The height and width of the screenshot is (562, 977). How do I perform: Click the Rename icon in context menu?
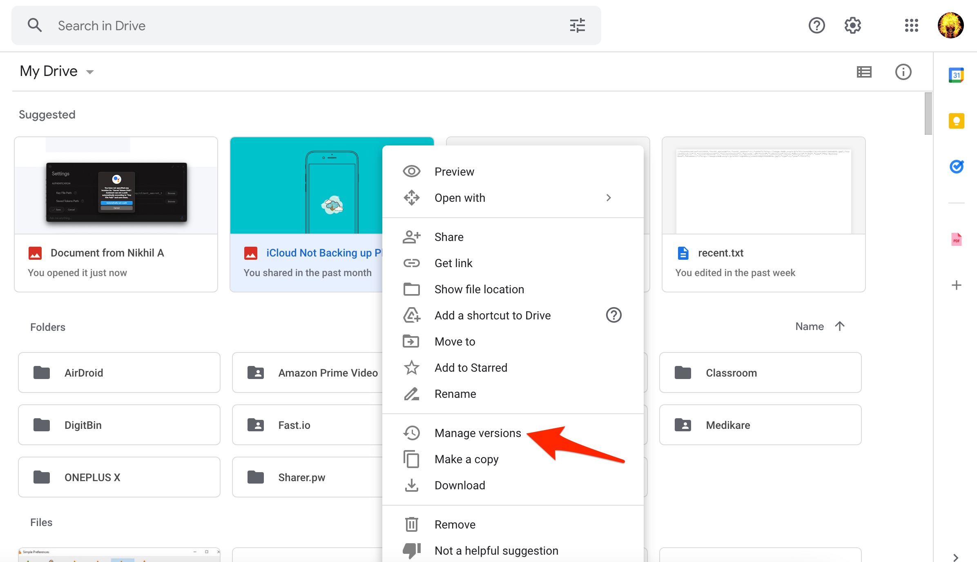(x=411, y=394)
